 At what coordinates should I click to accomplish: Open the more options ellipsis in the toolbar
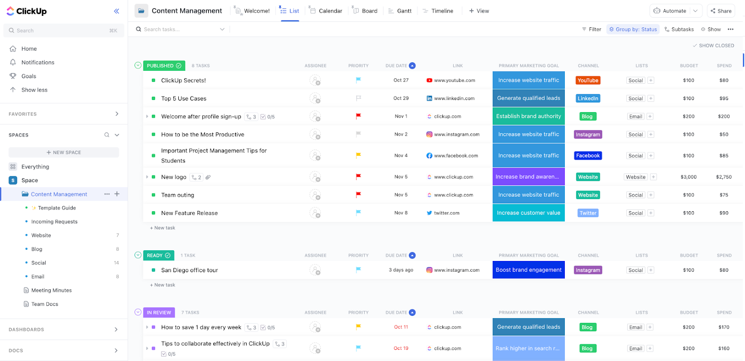click(731, 29)
